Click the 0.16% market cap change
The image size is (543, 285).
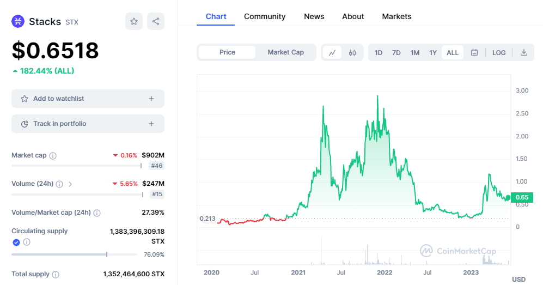click(x=129, y=155)
